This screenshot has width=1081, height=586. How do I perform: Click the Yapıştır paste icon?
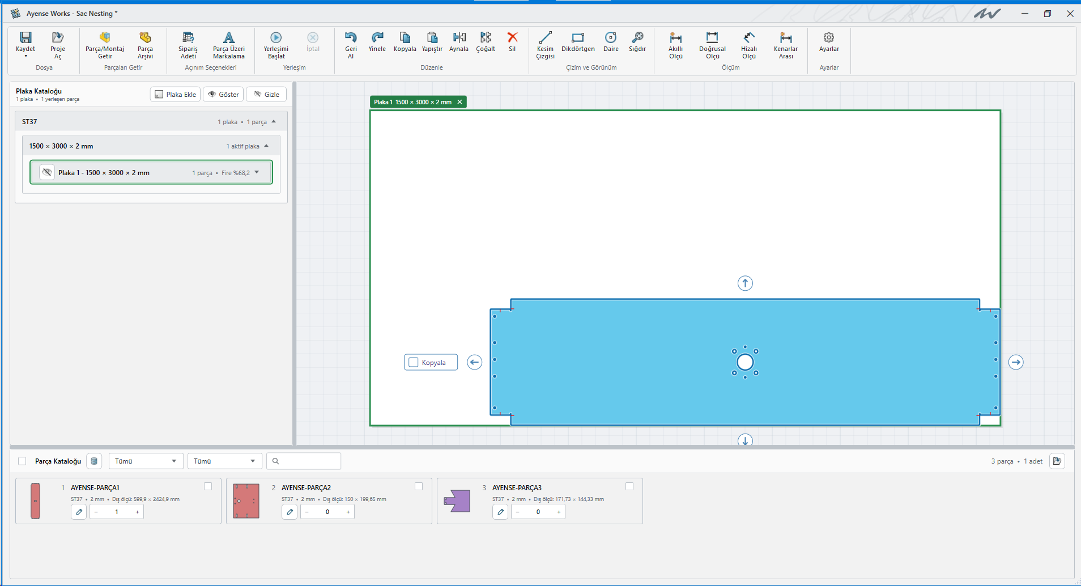[x=432, y=37]
